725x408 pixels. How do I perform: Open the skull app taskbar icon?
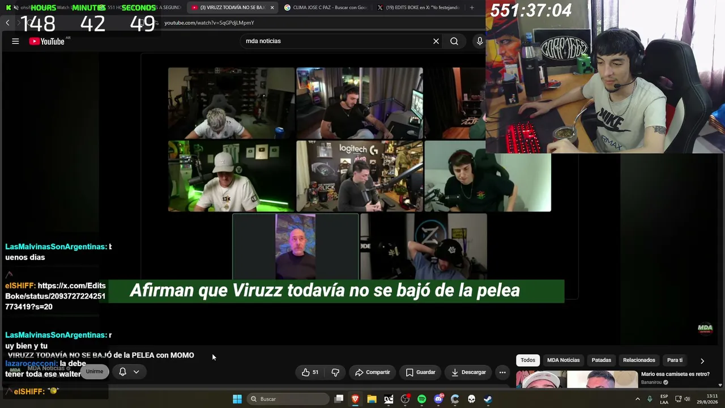[471, 399]
